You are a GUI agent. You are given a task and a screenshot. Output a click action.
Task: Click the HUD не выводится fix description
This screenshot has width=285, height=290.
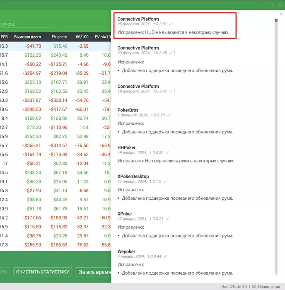coord(173,32)
